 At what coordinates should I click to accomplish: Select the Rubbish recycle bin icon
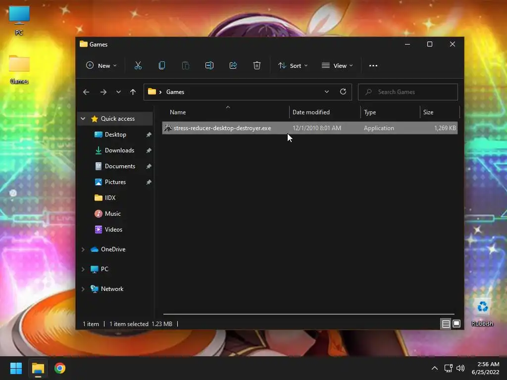click(482, 313)
